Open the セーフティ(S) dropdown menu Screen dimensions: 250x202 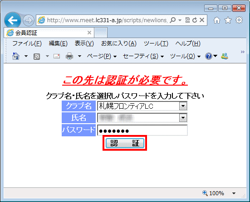point(143,56)
